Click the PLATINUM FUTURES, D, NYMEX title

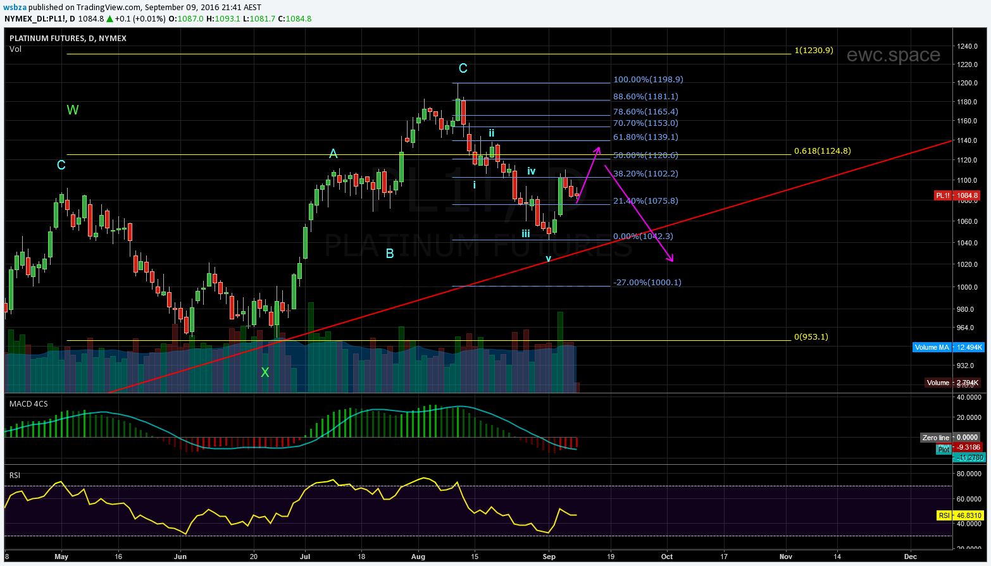(x=68, y=39)
